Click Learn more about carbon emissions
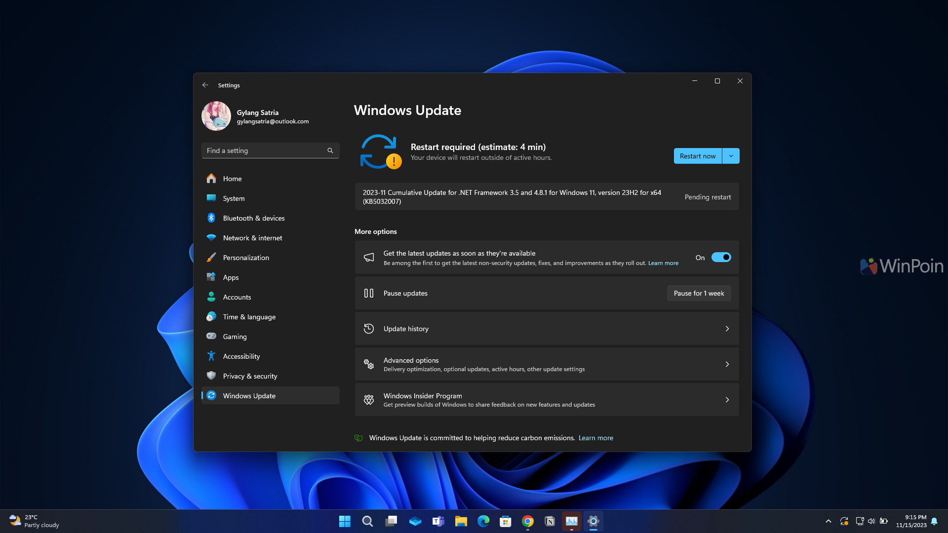Image resolution: width=948 pixels, height=533 pixels. click(595, 438)
